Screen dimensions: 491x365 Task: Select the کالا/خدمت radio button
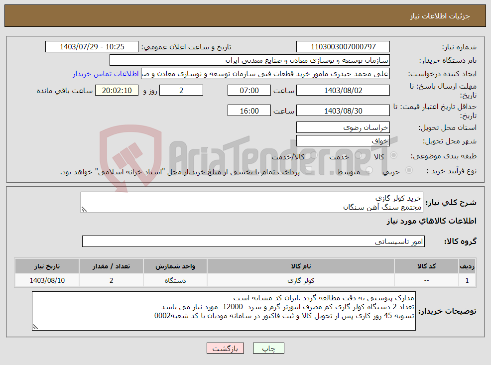[314, 155]
